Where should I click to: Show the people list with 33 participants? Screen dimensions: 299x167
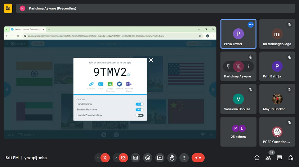pyautogui.click(x=268, y=158)
